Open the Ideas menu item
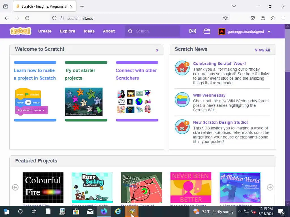Screen dimensions: 290x217 [x=89, y=31]
